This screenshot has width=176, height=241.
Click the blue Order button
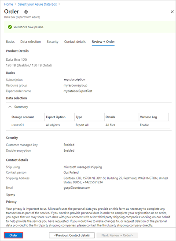click(x=14, y=235)
